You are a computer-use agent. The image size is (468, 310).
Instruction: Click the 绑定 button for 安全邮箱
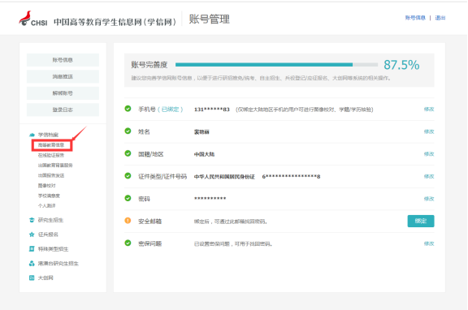pyautogui.click(x=421, y=221)
